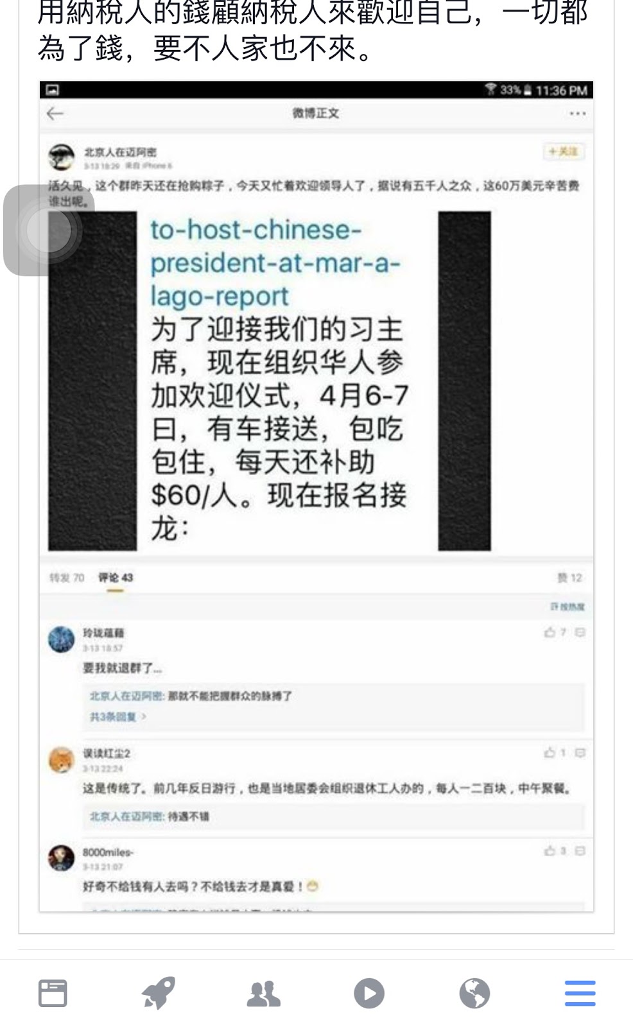Open the three-dots more options in Weibo

point(577,114)
